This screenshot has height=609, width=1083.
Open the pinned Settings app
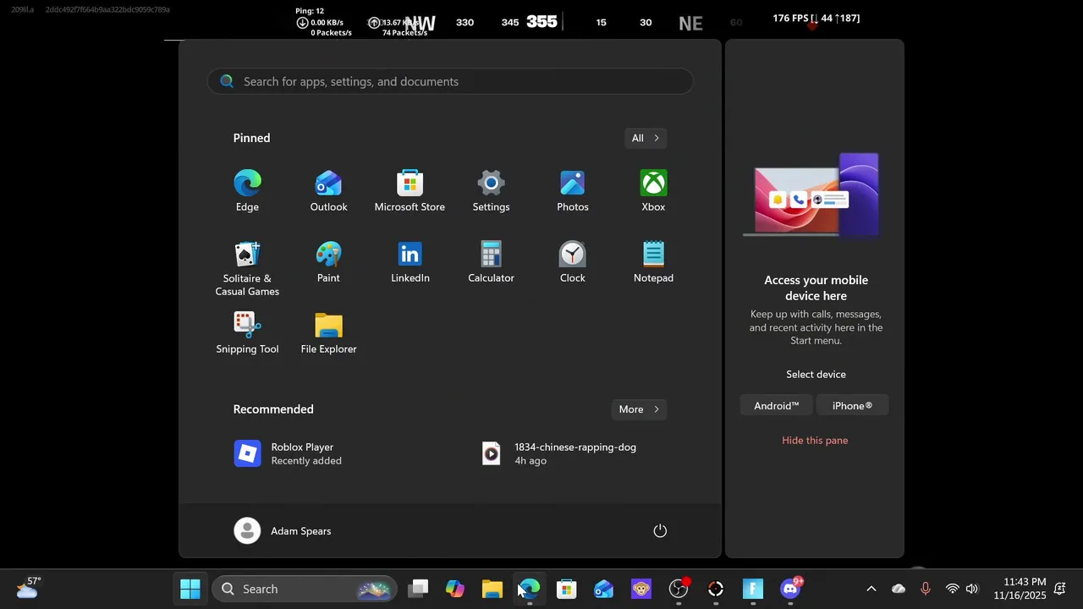tap(491, 191)
